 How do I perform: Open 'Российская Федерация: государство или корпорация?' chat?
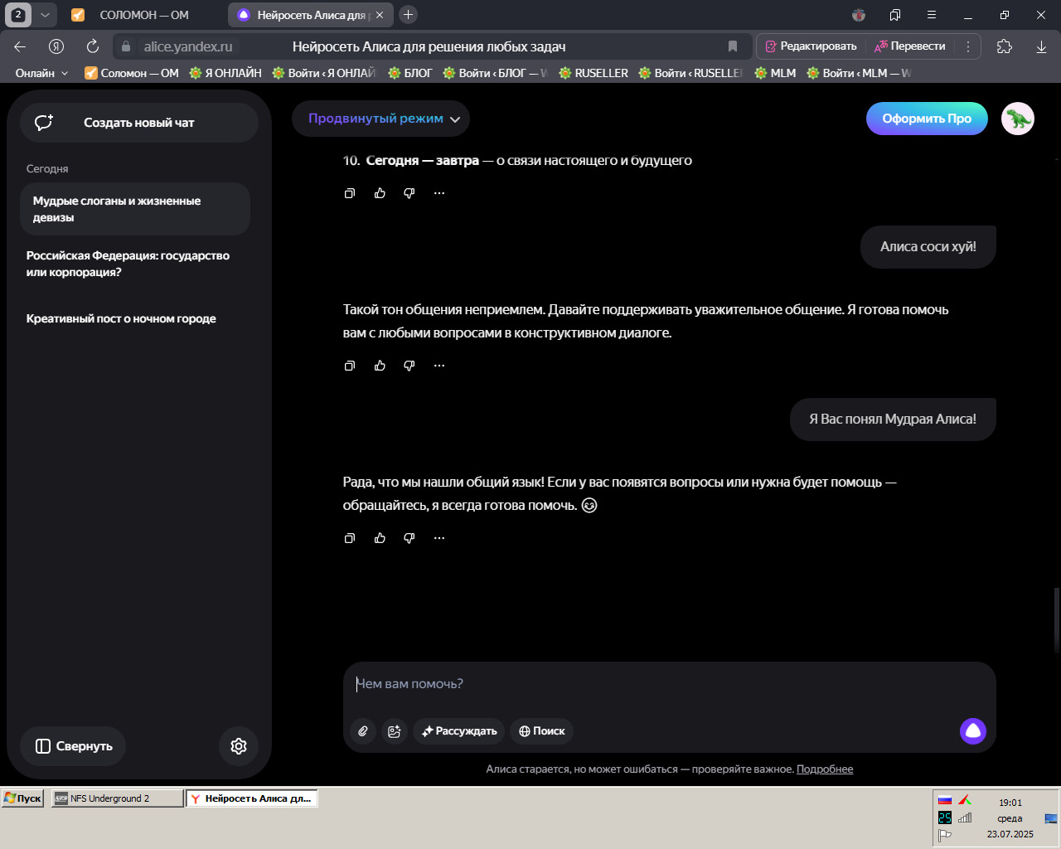pyautogui.click(x=135, y=264)
